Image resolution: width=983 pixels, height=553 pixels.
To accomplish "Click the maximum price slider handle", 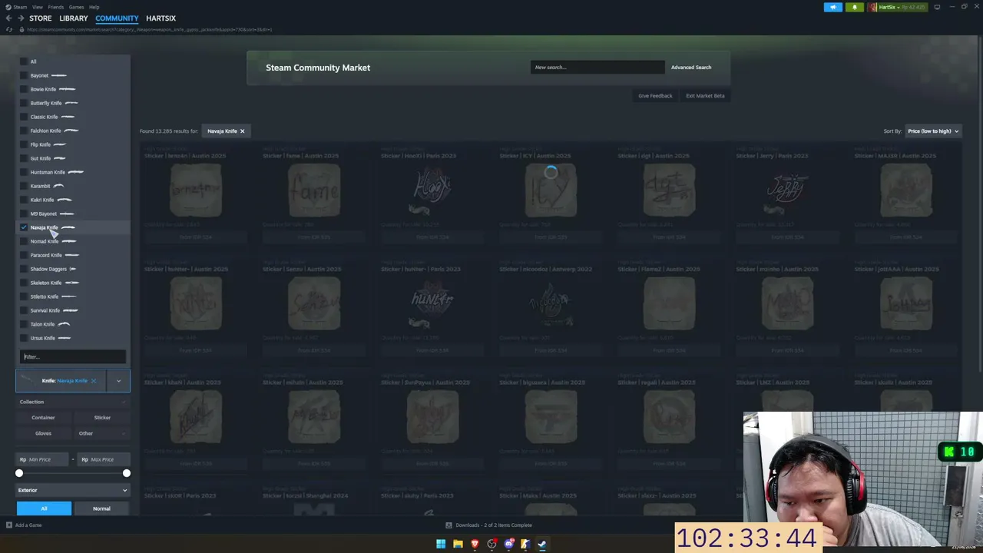I will (127, 473).
